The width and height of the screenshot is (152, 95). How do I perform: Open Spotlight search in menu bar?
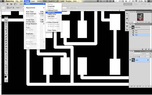[145, 1]
